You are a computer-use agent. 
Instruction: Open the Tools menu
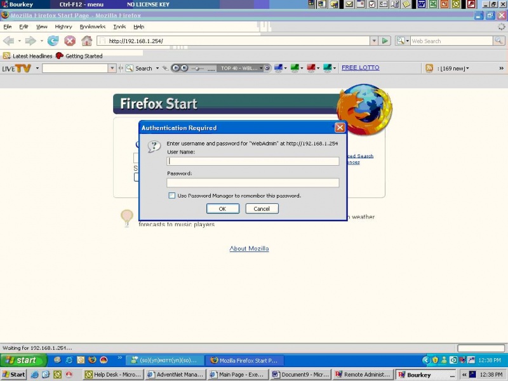[x=119, y=27]
